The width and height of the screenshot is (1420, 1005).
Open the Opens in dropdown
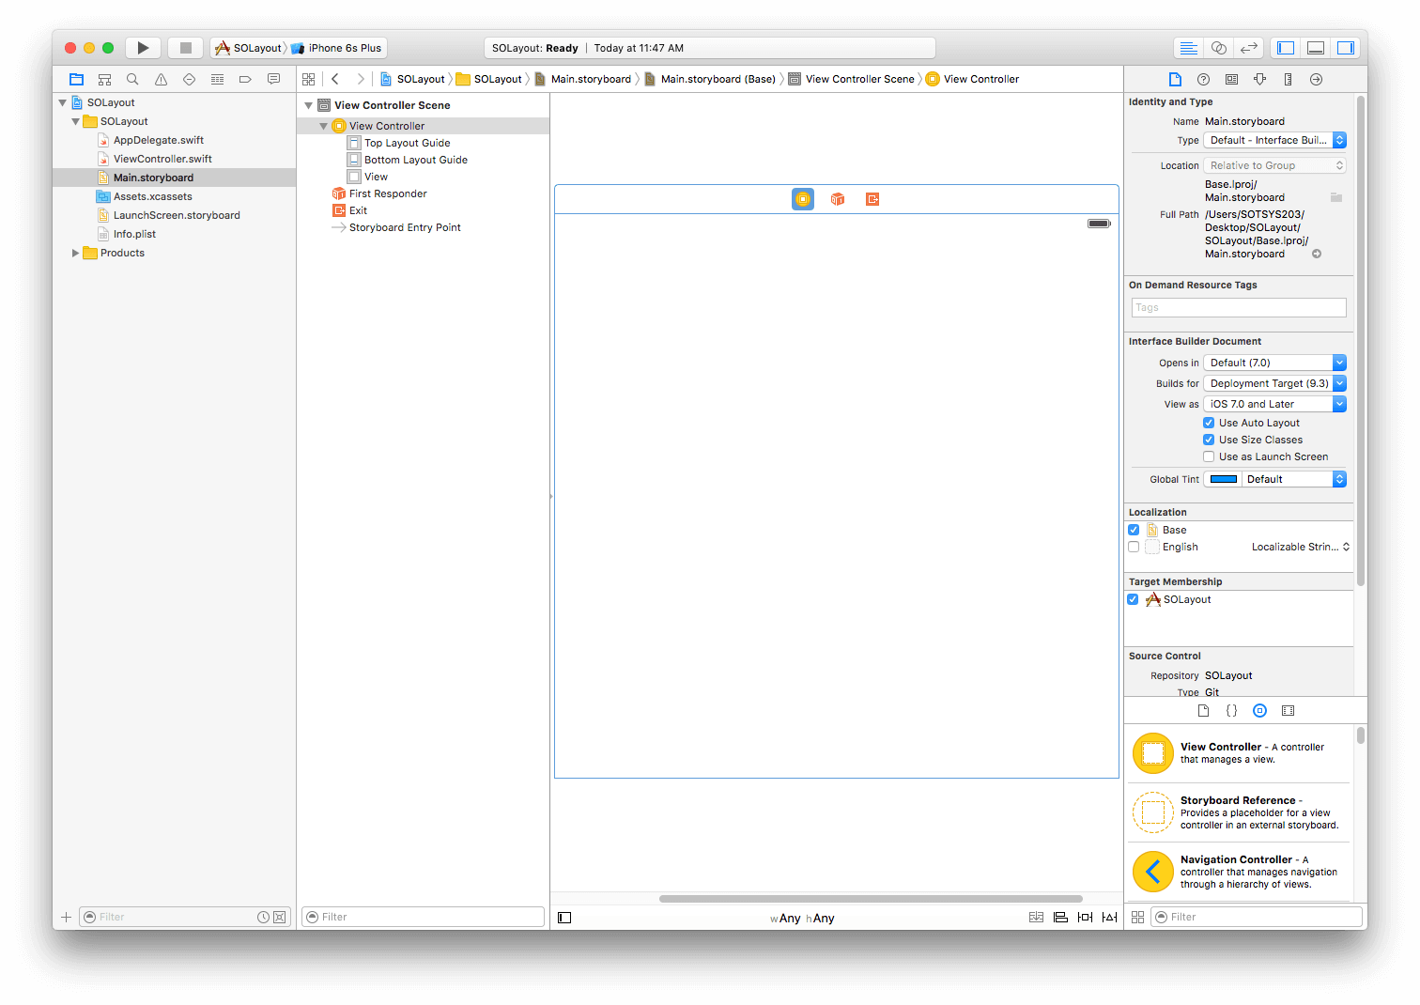click(x=1274, y=363)
